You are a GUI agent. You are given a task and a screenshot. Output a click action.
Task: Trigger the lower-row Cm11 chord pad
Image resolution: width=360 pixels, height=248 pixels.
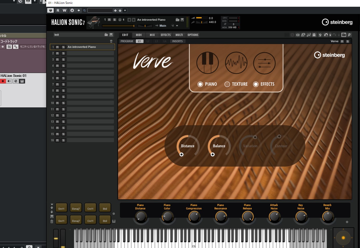pos(90,220)
